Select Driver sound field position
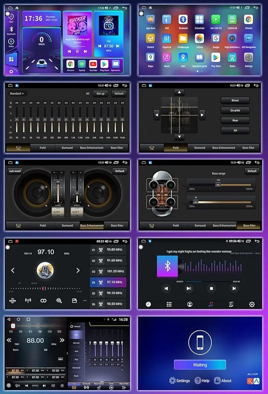This screenshot has height=394, width=268. pyautogui.click(x=235, y=100)
